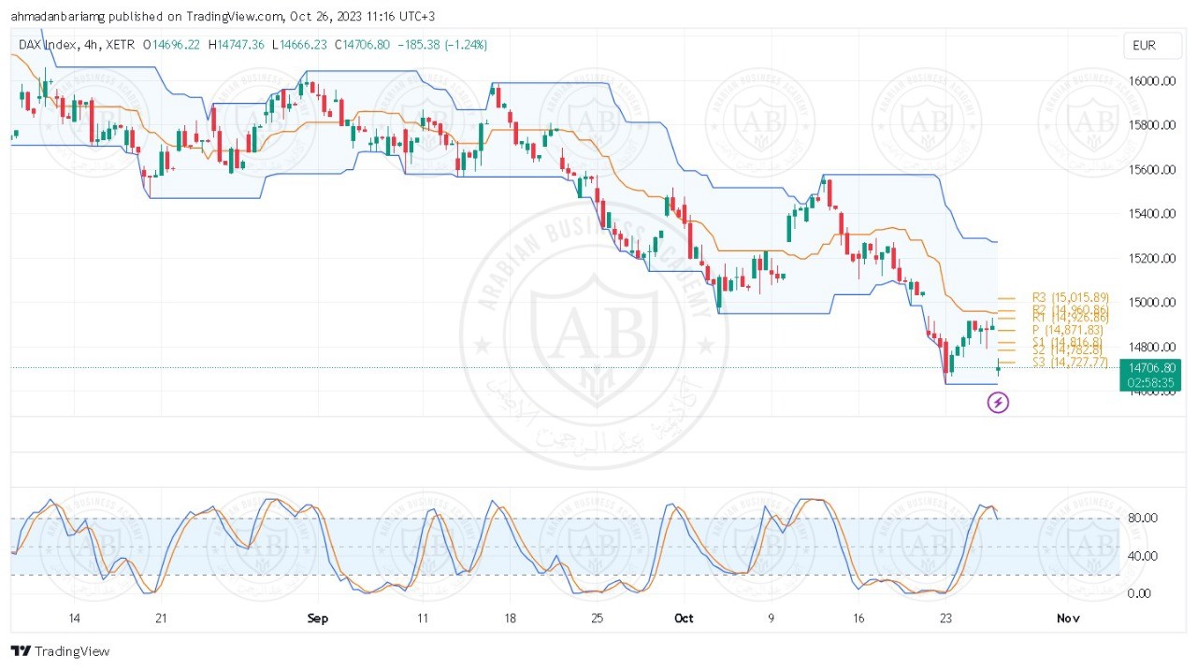Click the 14800.00 price axis label
Image resolution: width=1197 pixels, height=669 pixels.
1150,347
